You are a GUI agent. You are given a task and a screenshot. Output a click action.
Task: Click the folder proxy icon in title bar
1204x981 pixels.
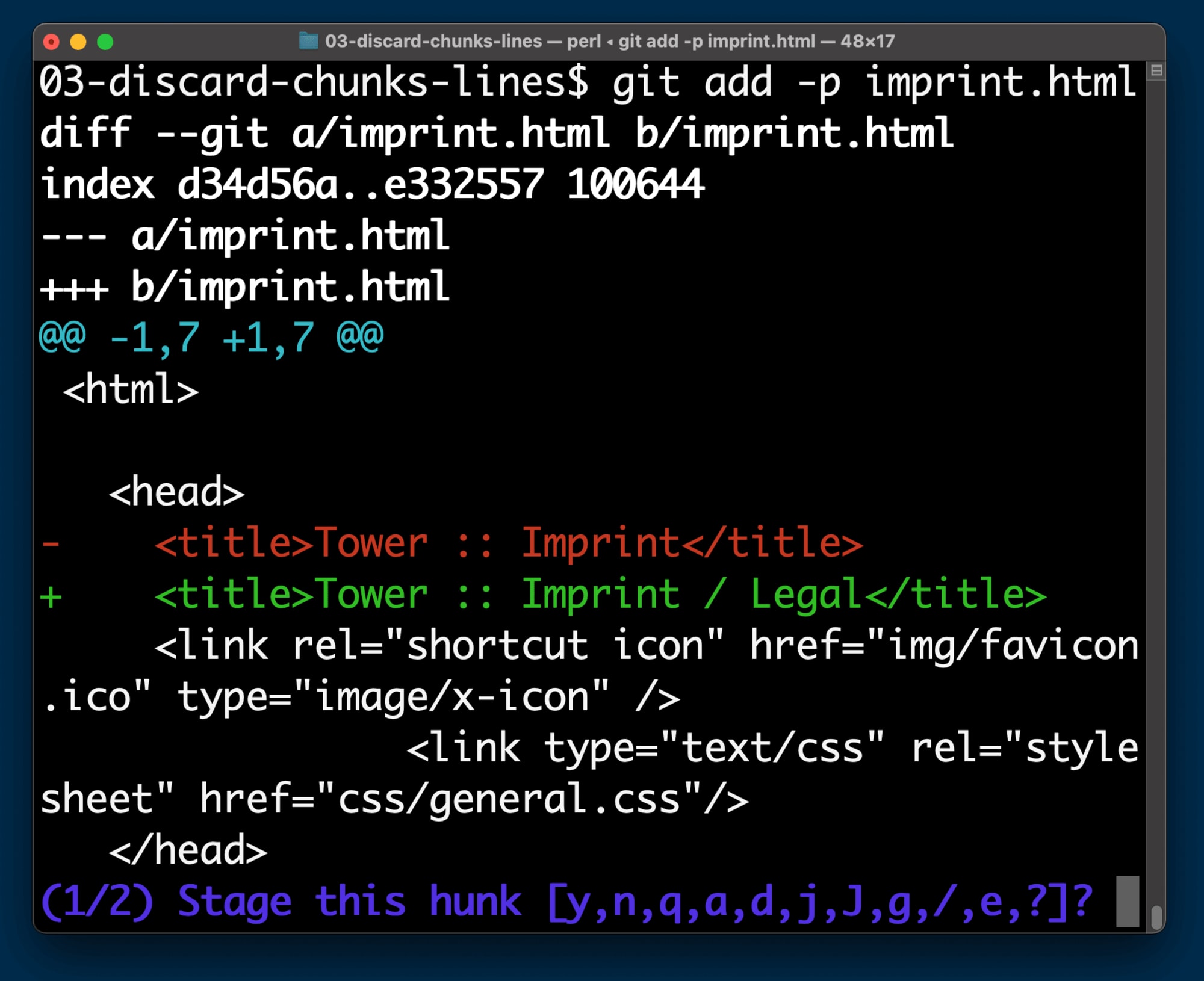tap(308, 41)
